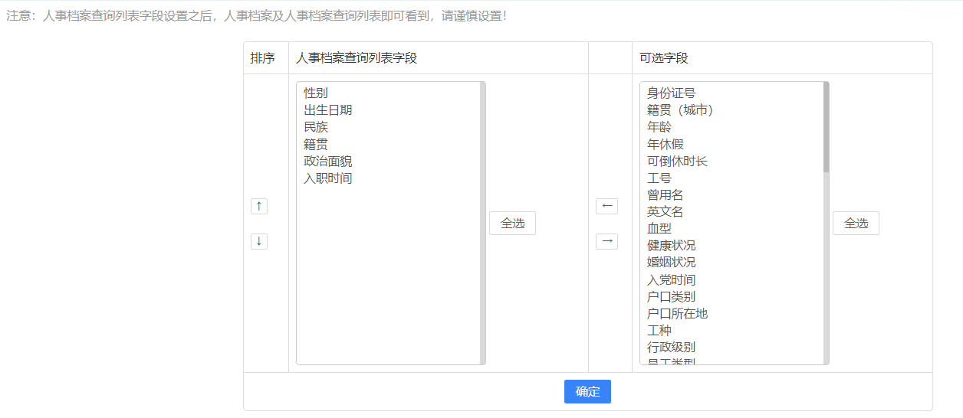This screenshot has width=963, height=418.
Task: Choose 户口所在地 in the available fields list
Action: [x=677, y=314]
